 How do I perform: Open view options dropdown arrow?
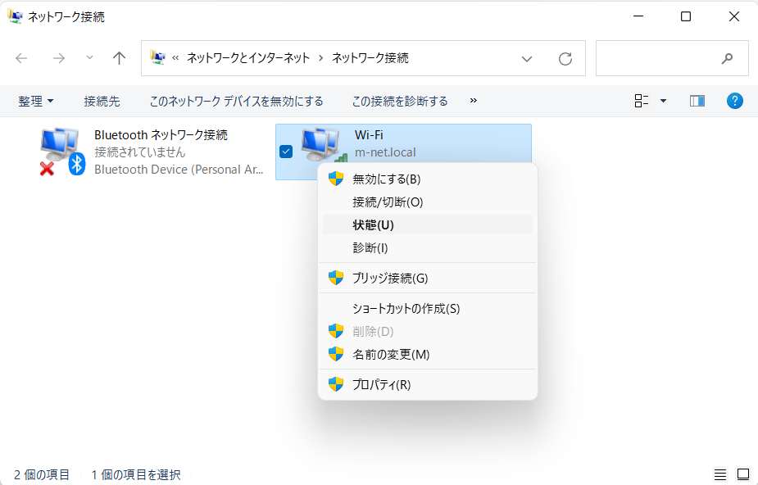pyautogui.click(x=663, y=101)
